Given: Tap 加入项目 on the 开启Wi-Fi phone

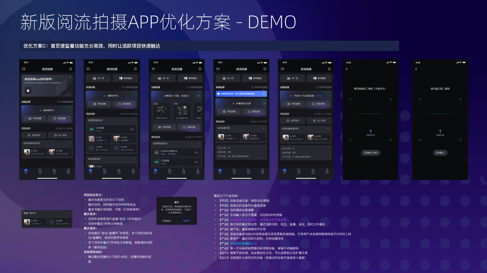Looking at the screenshot, I should [319, 121].
